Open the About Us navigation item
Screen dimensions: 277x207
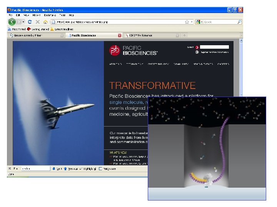[115, 64]
